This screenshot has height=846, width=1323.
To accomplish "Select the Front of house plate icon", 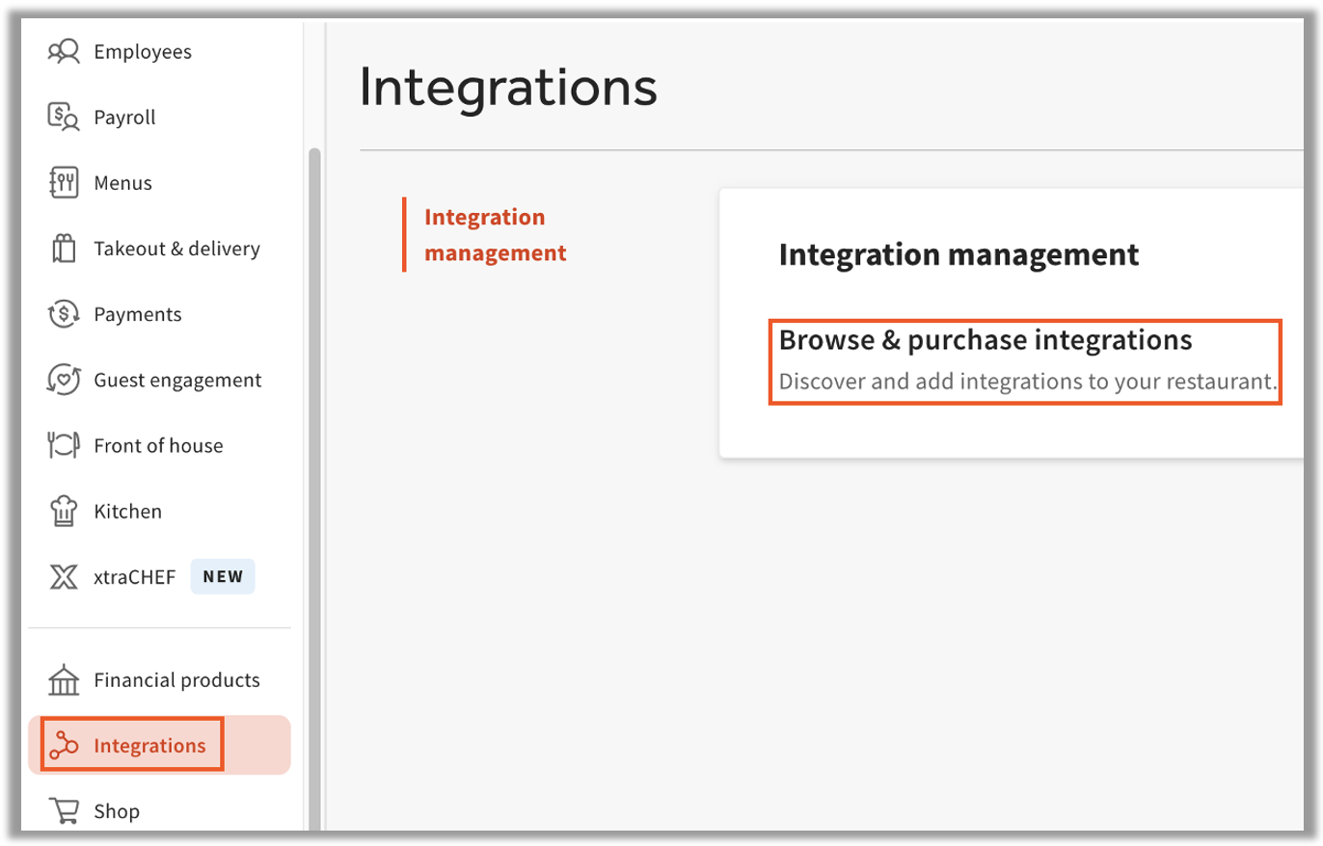I will (x=63, y=445).
